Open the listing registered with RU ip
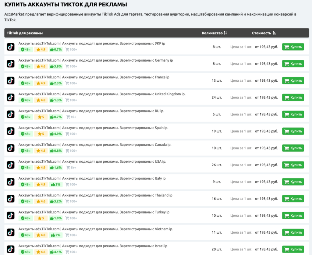 [91, 111]
